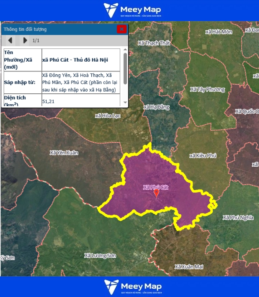Close the Thông tin đối tượng popup
259x297 pixels.
(x=121, y=29)
